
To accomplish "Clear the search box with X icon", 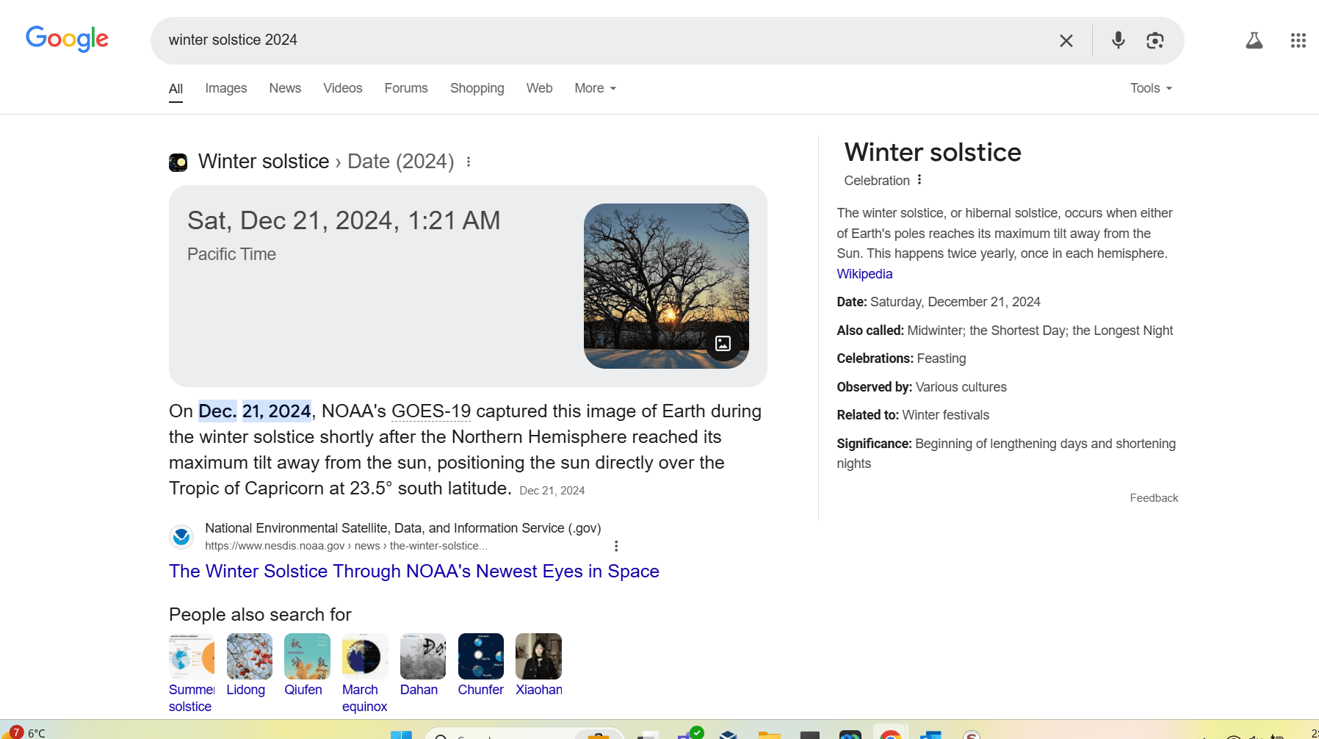I will point(1066,40).
